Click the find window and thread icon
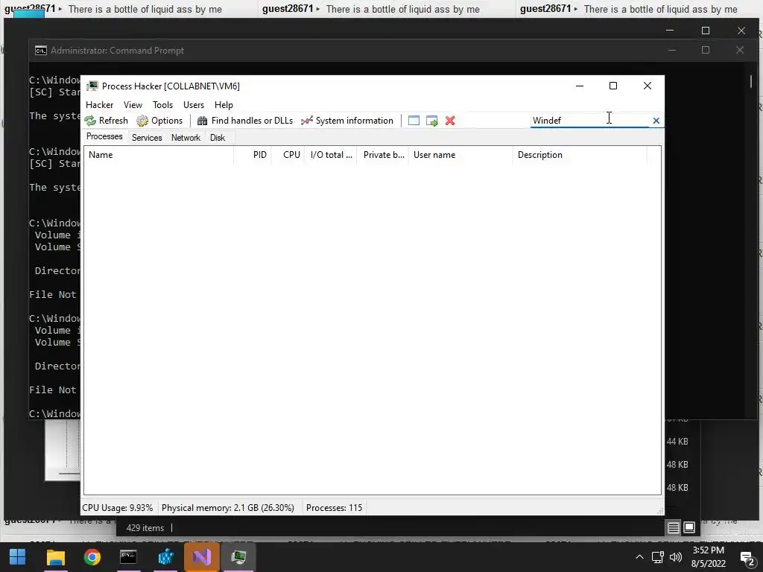The height and width of the screenshot is (572, 763). 431,121
